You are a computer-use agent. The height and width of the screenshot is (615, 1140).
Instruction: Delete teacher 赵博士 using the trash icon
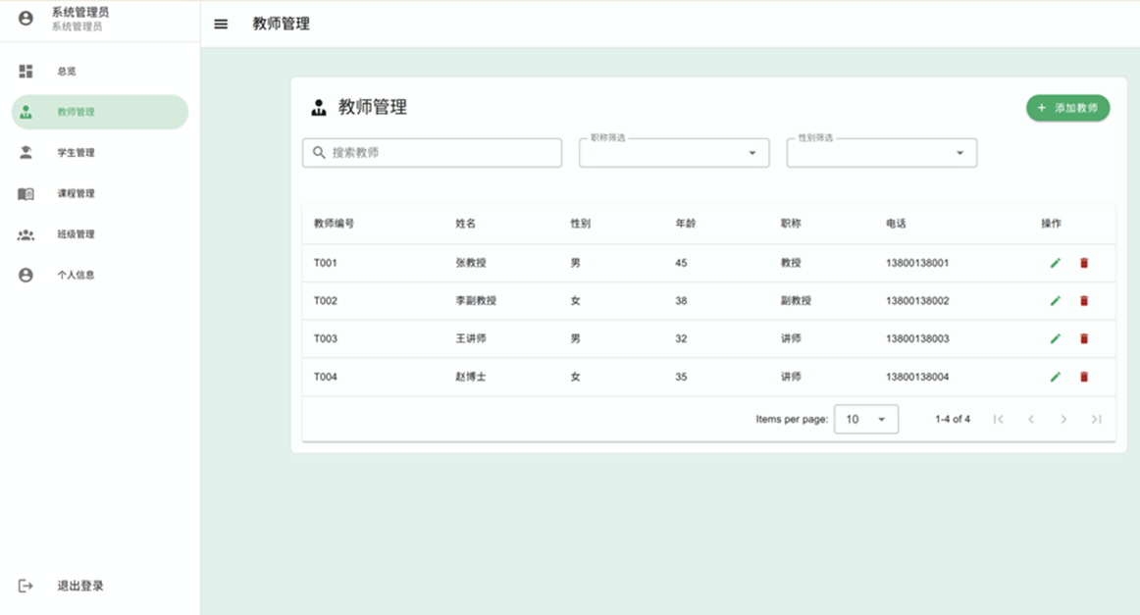pyautogui.click(x=1083, y=376)
